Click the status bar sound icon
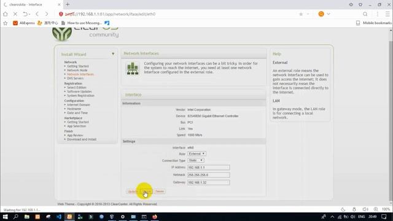This screenshot has height=221, width=393. pyautogui.click(x=365, y=209)
